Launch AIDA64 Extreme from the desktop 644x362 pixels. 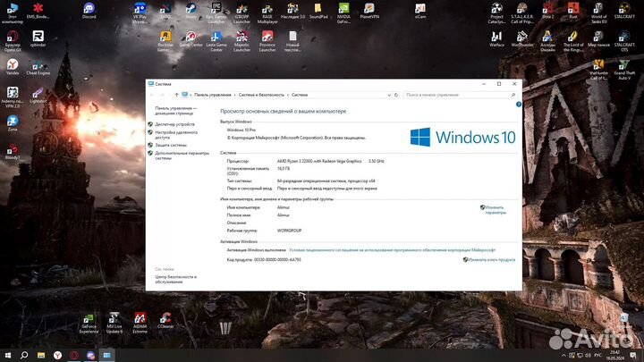(140, 323)
